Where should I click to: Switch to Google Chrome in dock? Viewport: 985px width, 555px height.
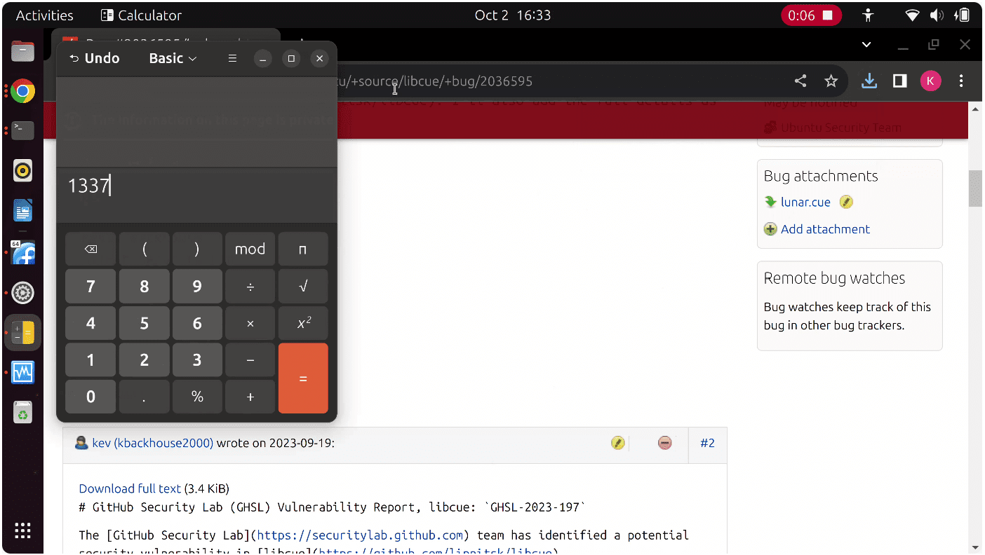22,91
